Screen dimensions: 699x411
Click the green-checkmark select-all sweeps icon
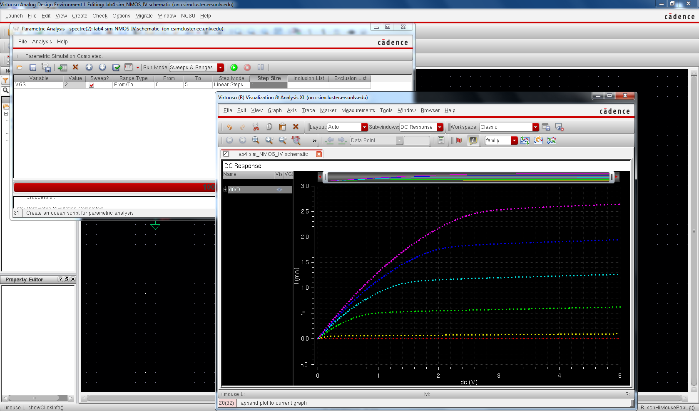[116, 67]
